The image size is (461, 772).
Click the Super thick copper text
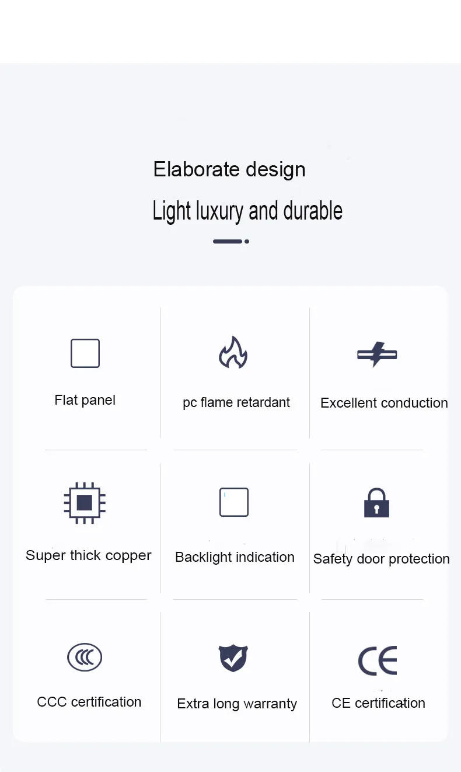(89, 555)
